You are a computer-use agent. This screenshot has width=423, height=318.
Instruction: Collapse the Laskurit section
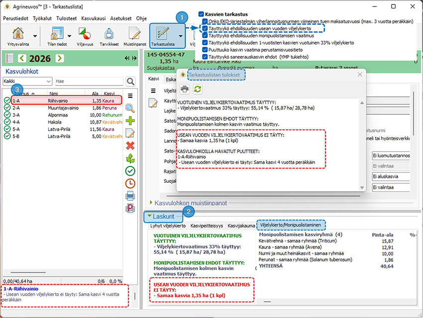[x=149, y=216]
